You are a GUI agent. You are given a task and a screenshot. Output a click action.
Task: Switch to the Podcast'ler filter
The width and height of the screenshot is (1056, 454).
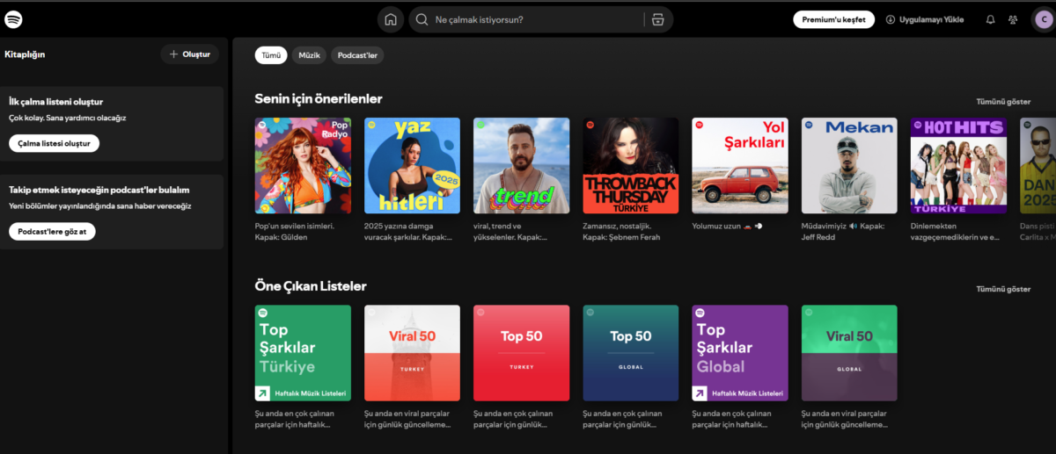click(357, 55)
